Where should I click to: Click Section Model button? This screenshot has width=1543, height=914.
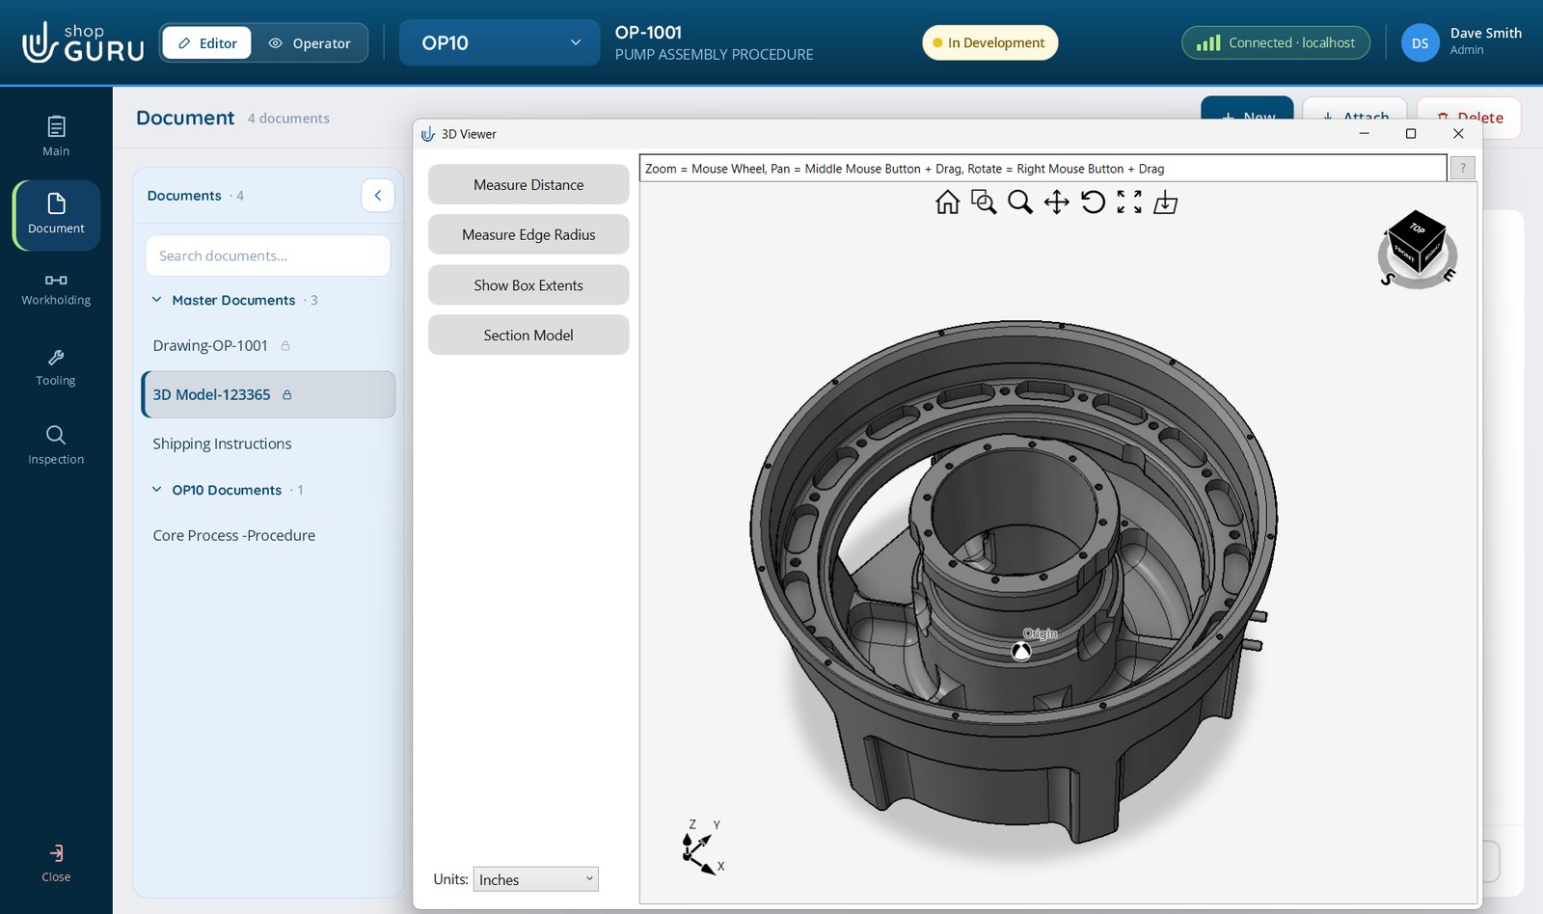tap(528, 335)
